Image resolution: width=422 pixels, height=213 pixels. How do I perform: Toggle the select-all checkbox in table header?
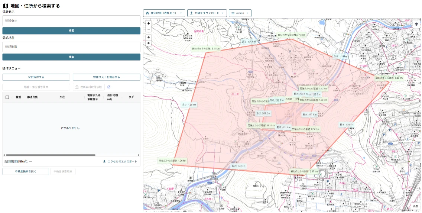(7, 97)
